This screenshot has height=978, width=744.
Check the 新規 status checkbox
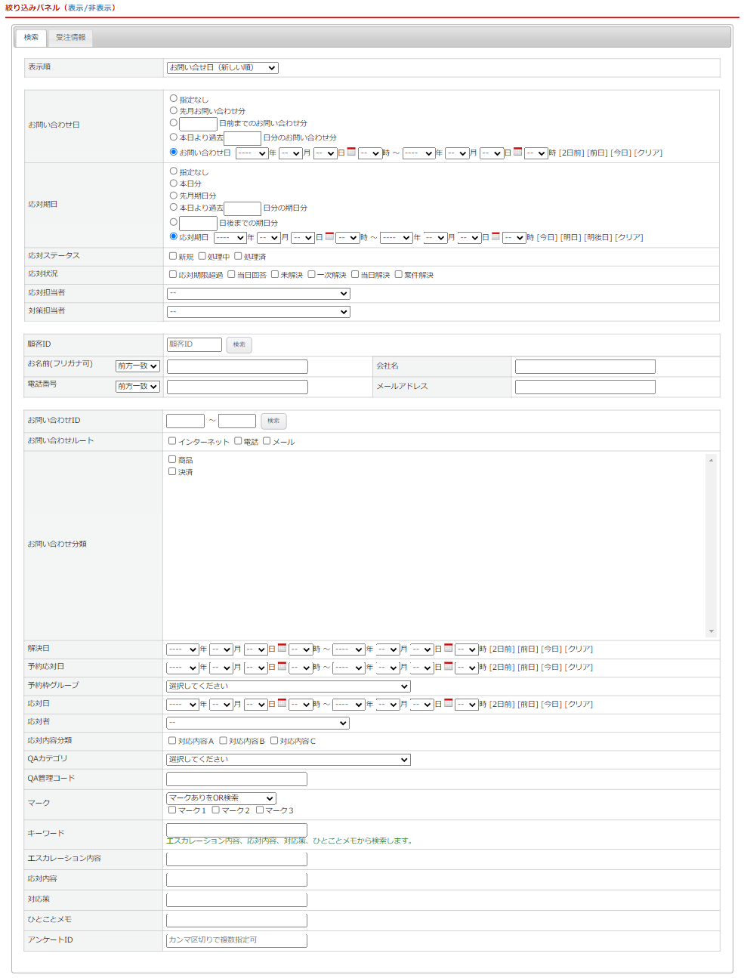[x=173, y=256]
